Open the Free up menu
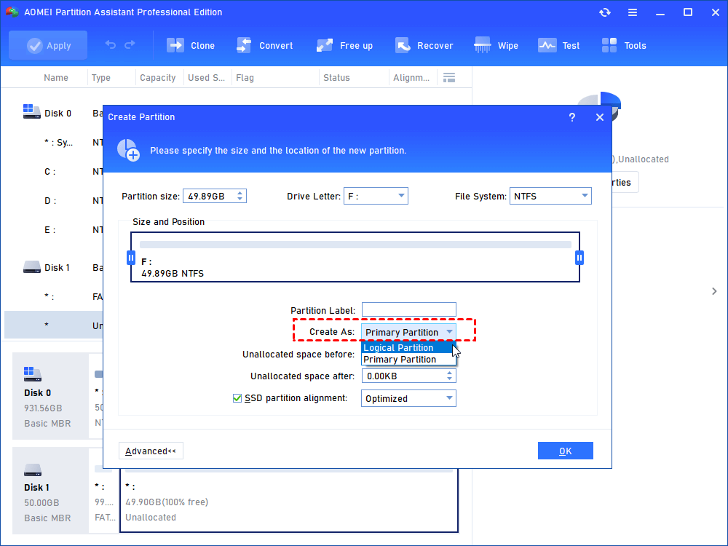 pos(344,45)
